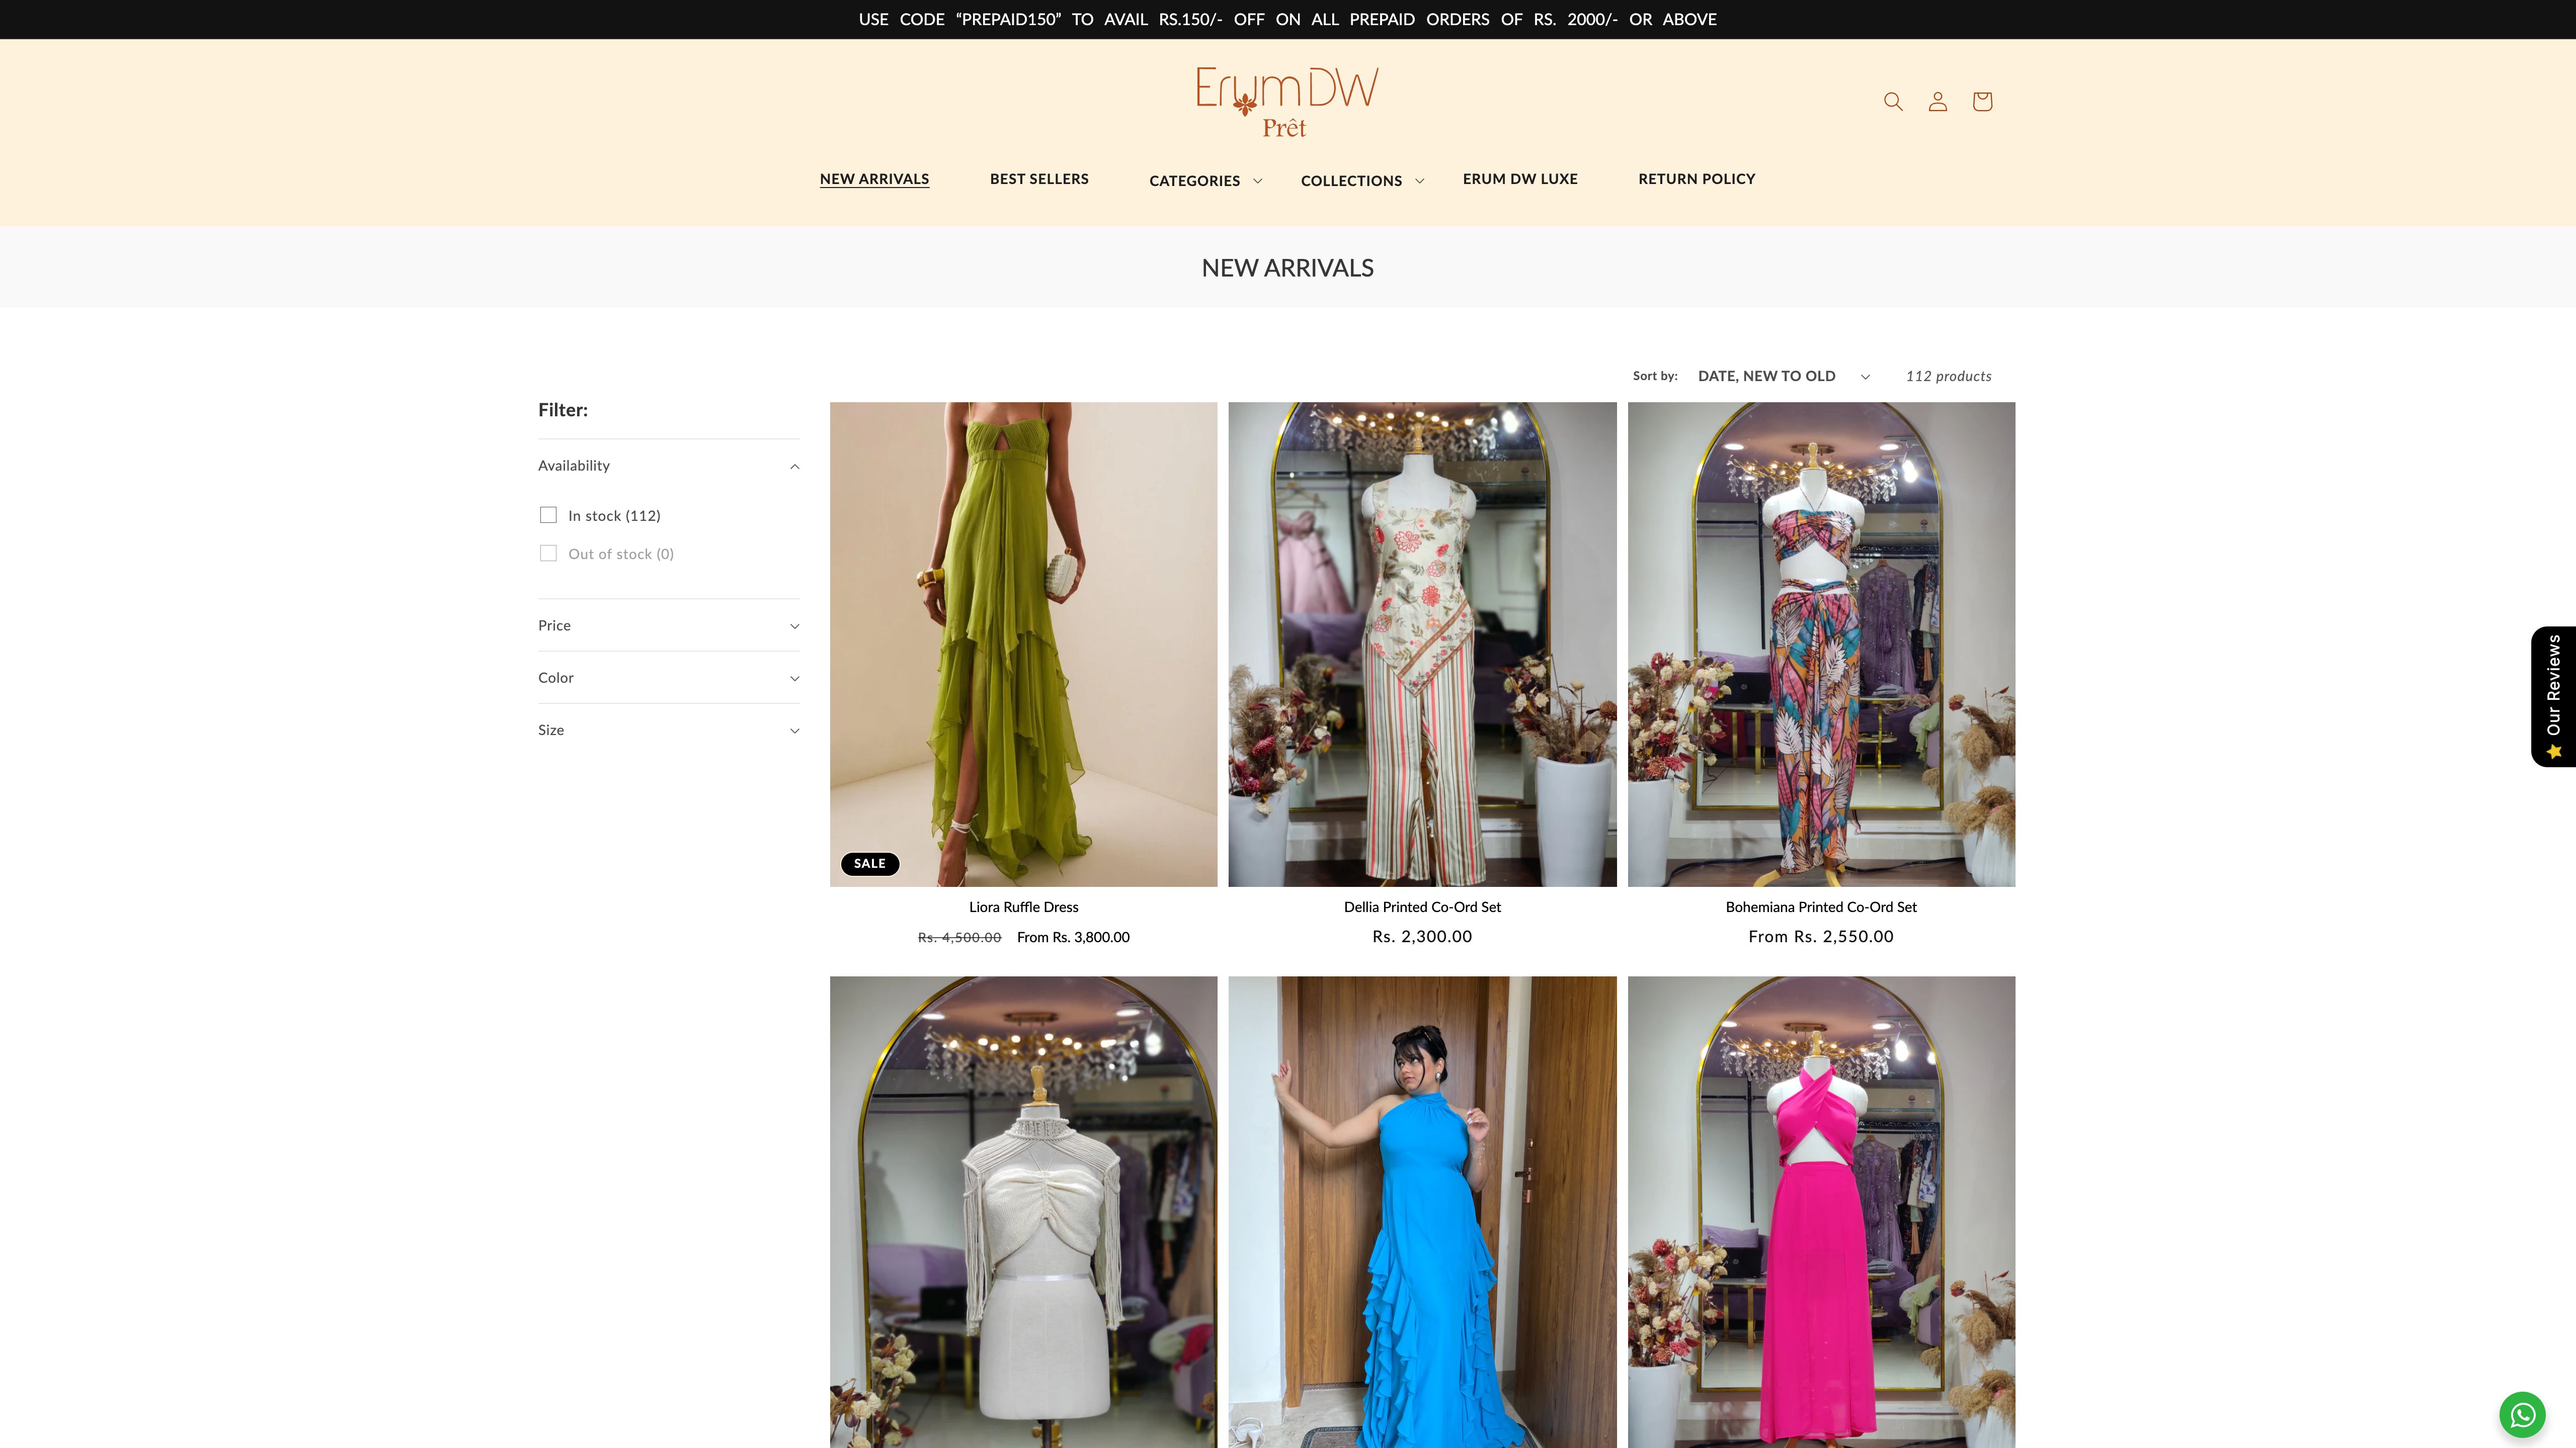This screenshot has width=2576, height=1448.
Task: Open the shopping cart icon
Action: pyautogui.click(x=1982, y=101)
